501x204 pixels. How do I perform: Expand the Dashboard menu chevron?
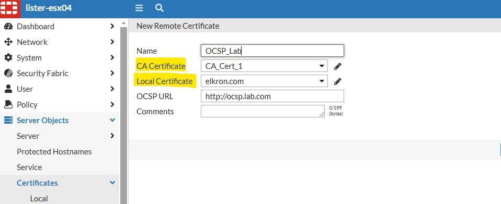[112, 26]
